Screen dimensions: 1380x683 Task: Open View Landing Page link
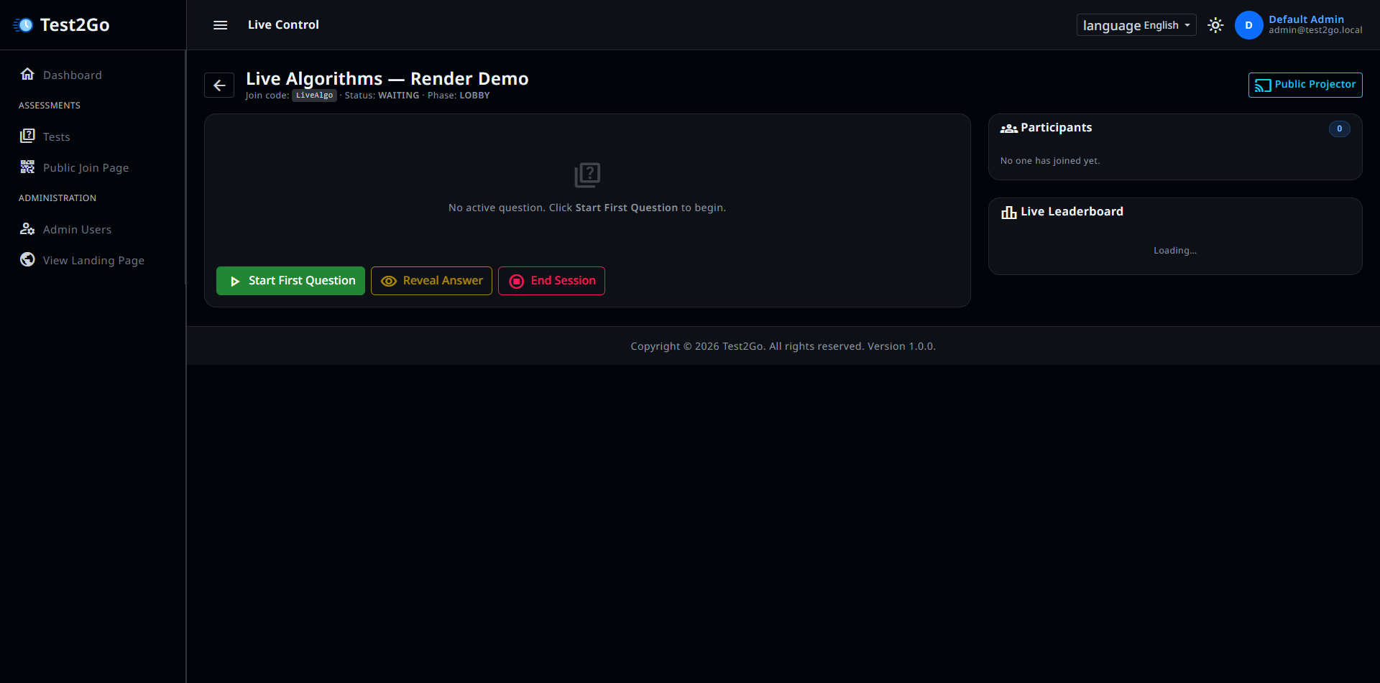[93, 260]
